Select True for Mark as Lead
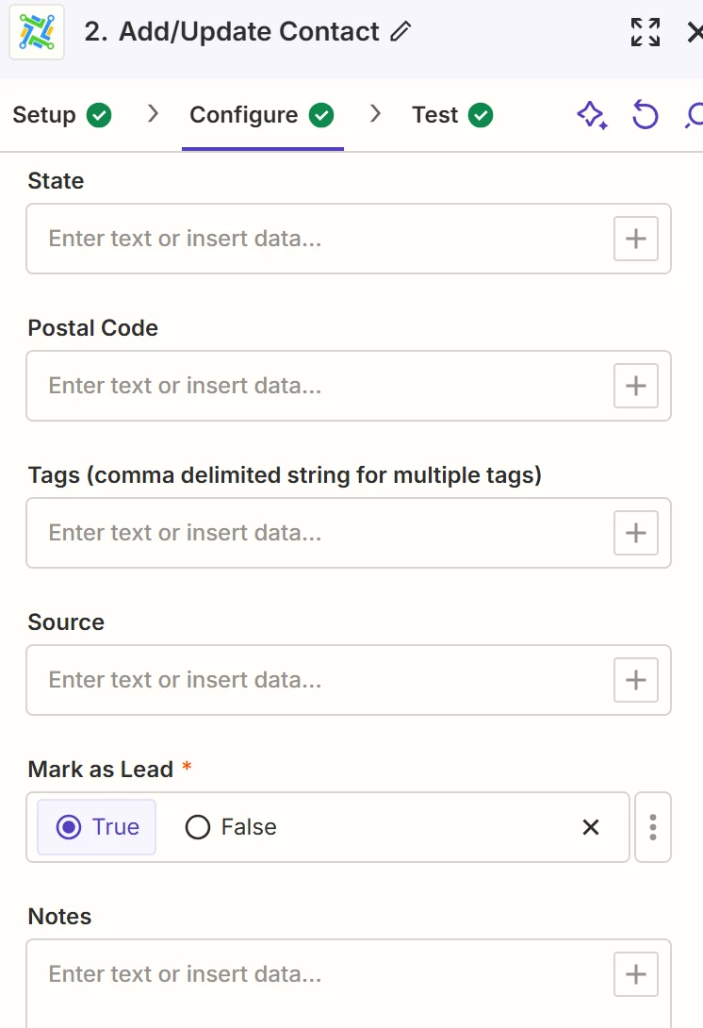This screenshot has width=703, height=1028. click(97, 827)
